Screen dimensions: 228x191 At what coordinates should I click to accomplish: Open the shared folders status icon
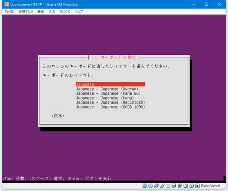[168, 186]
